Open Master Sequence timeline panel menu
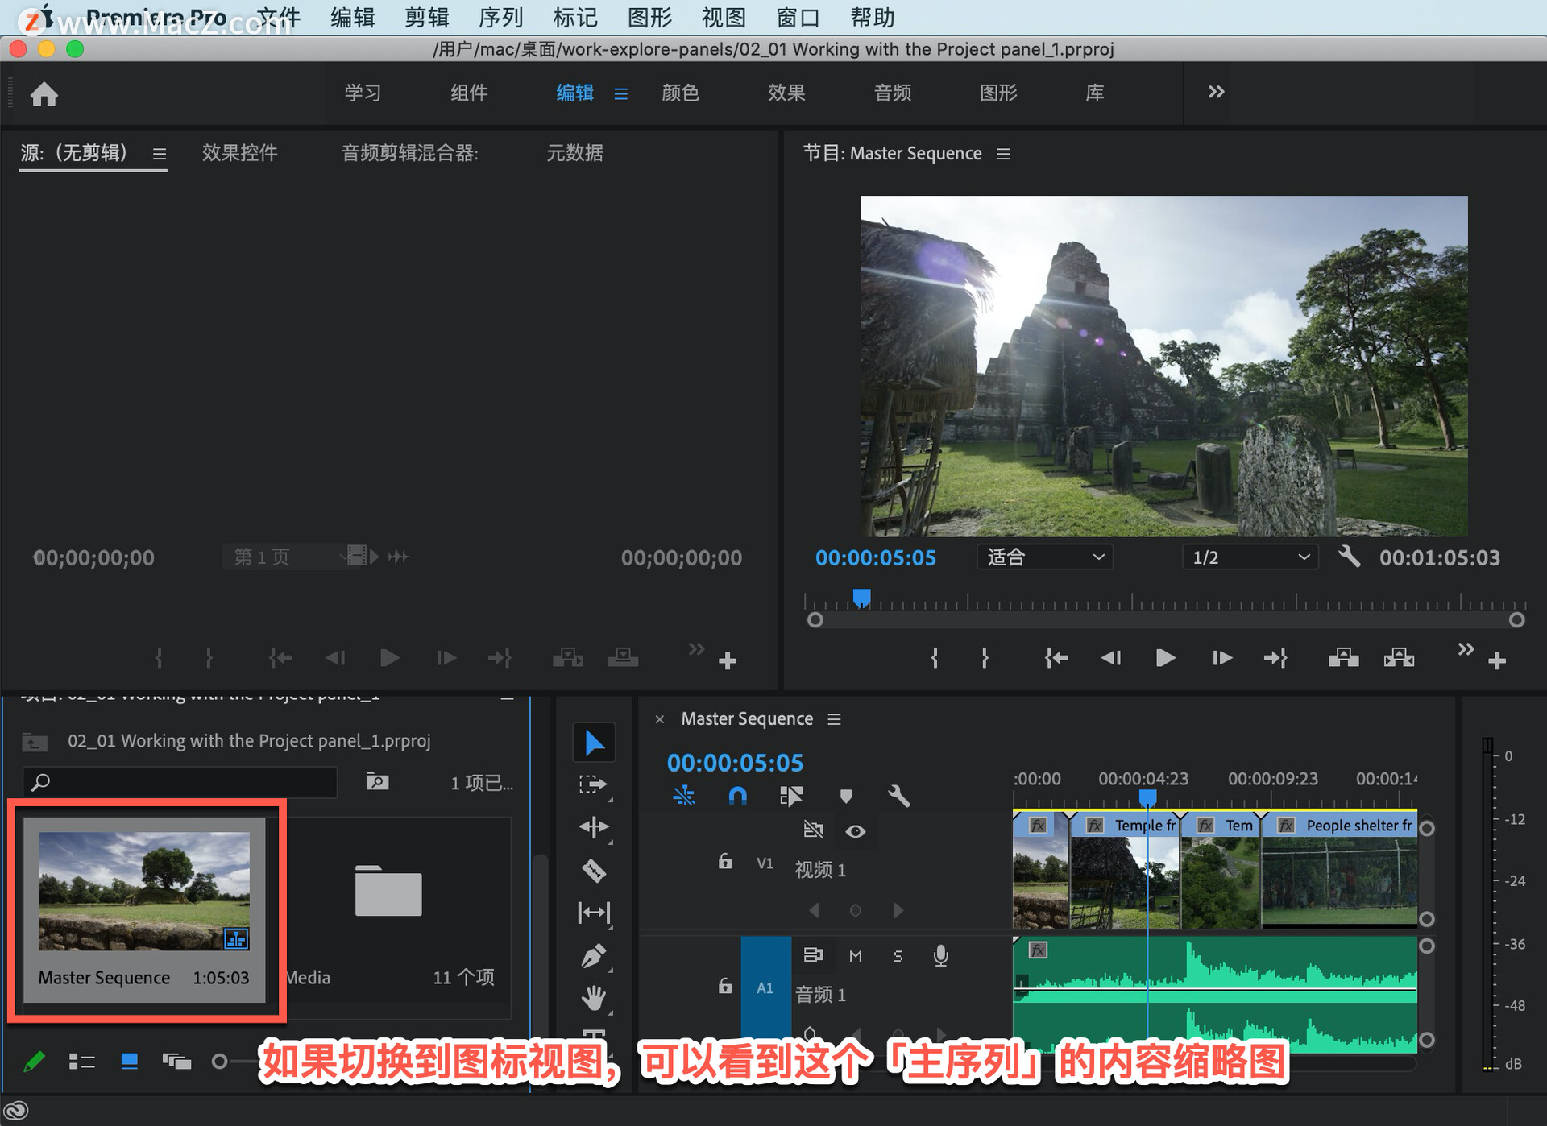 834,719
